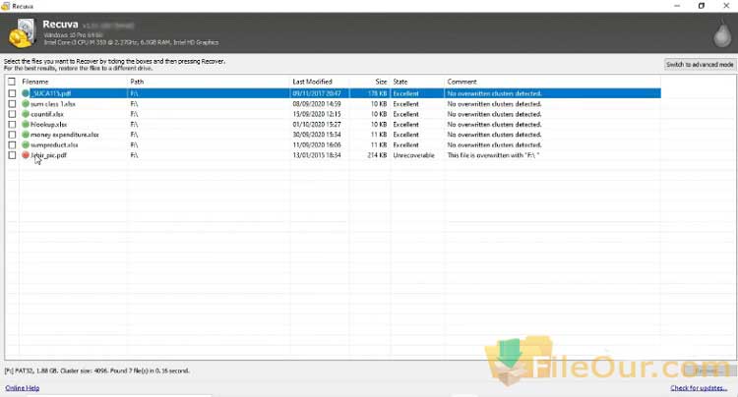Image resolution: width=738 pixels, height=397 pixels.
Task: Click the date 30/09/2020 15:34
Action: pos(317,135)
